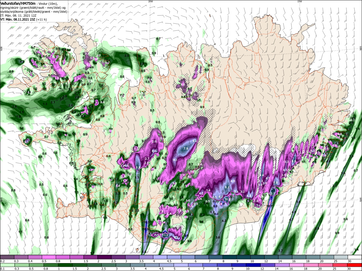Click the white 30 swatch in top legend row

[355, 257]
